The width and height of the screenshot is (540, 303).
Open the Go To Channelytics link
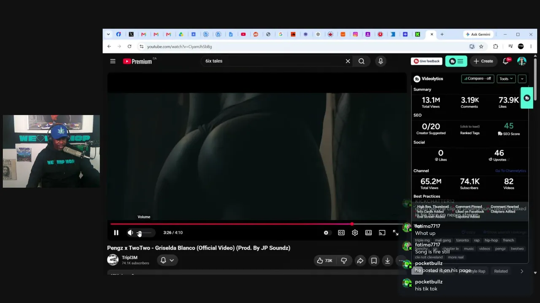pyautogui.click(x=510, y=171)
